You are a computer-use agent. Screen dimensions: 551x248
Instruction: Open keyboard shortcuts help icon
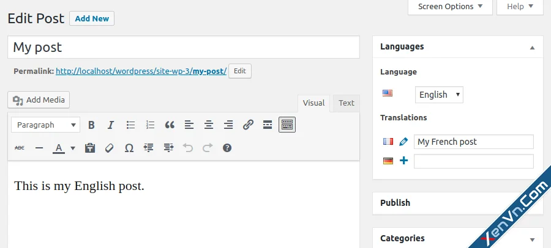pos(227,148)
